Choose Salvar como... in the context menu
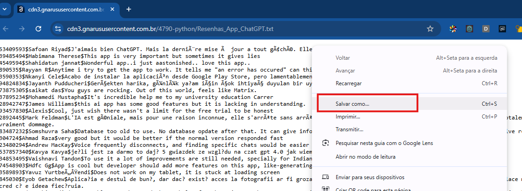Image resolution: width=522 pixels, height=191 pixels. coord(410,104)
